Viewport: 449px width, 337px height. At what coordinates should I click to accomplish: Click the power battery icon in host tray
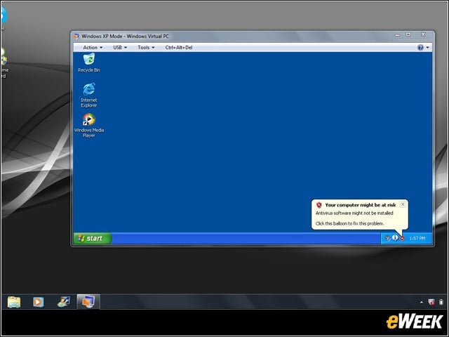[441, 302]
